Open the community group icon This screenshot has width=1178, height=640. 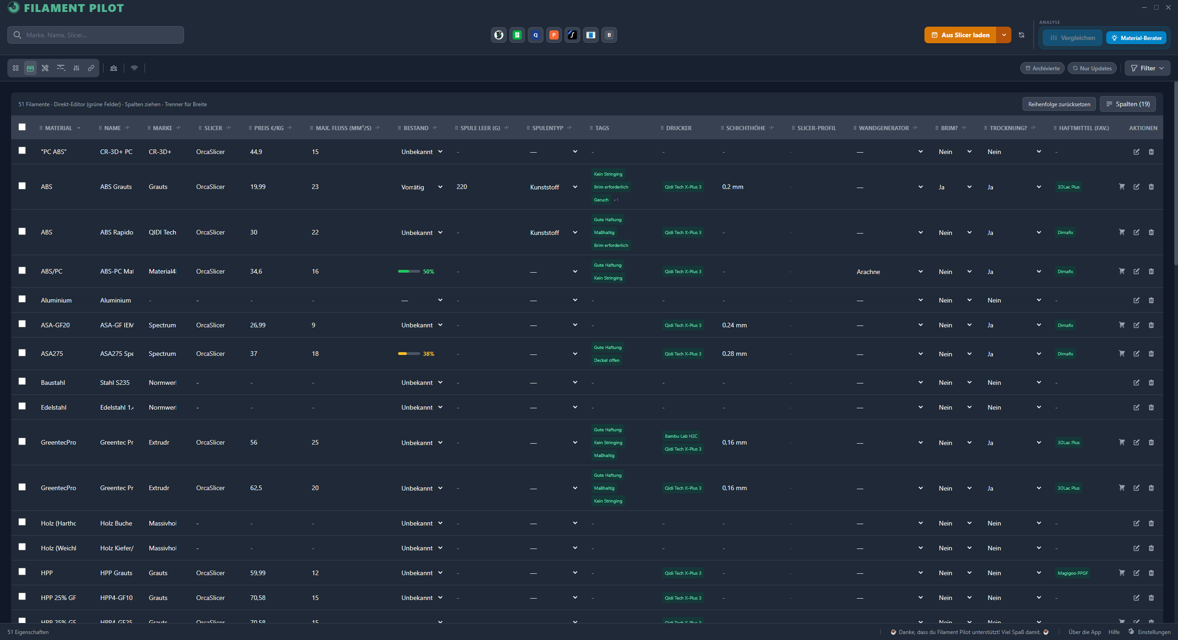pyautogui.click(x=114, y=68)
